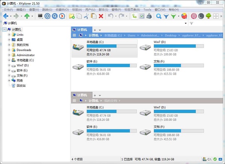The height and width of the screenshot is (164, 225).
Task: Toggle dual pane layout icon
Action: click(216, 16)
